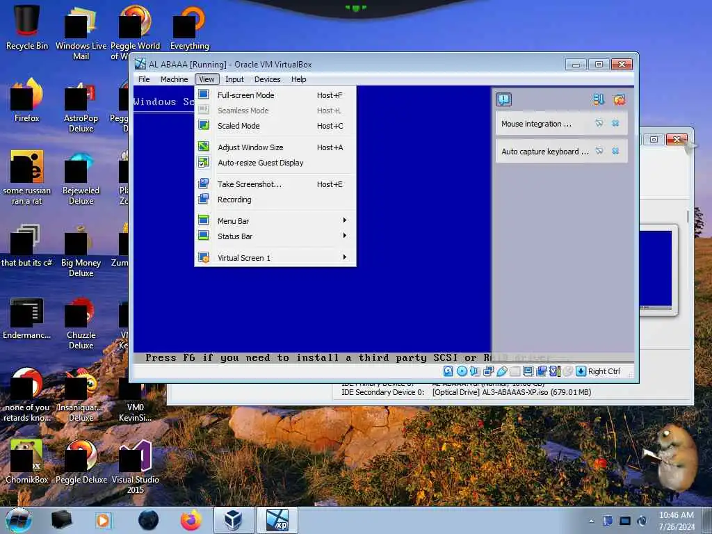
Task: Toggle Scaled Mode in View menu
Action: tap(275, 126)
